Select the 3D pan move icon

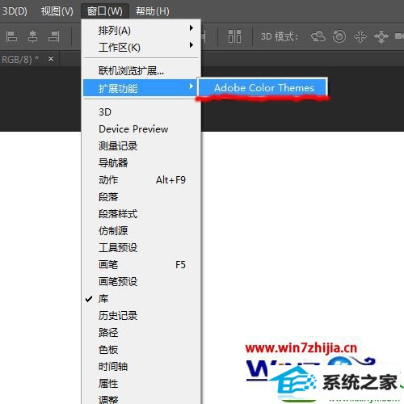pos(360,36)
